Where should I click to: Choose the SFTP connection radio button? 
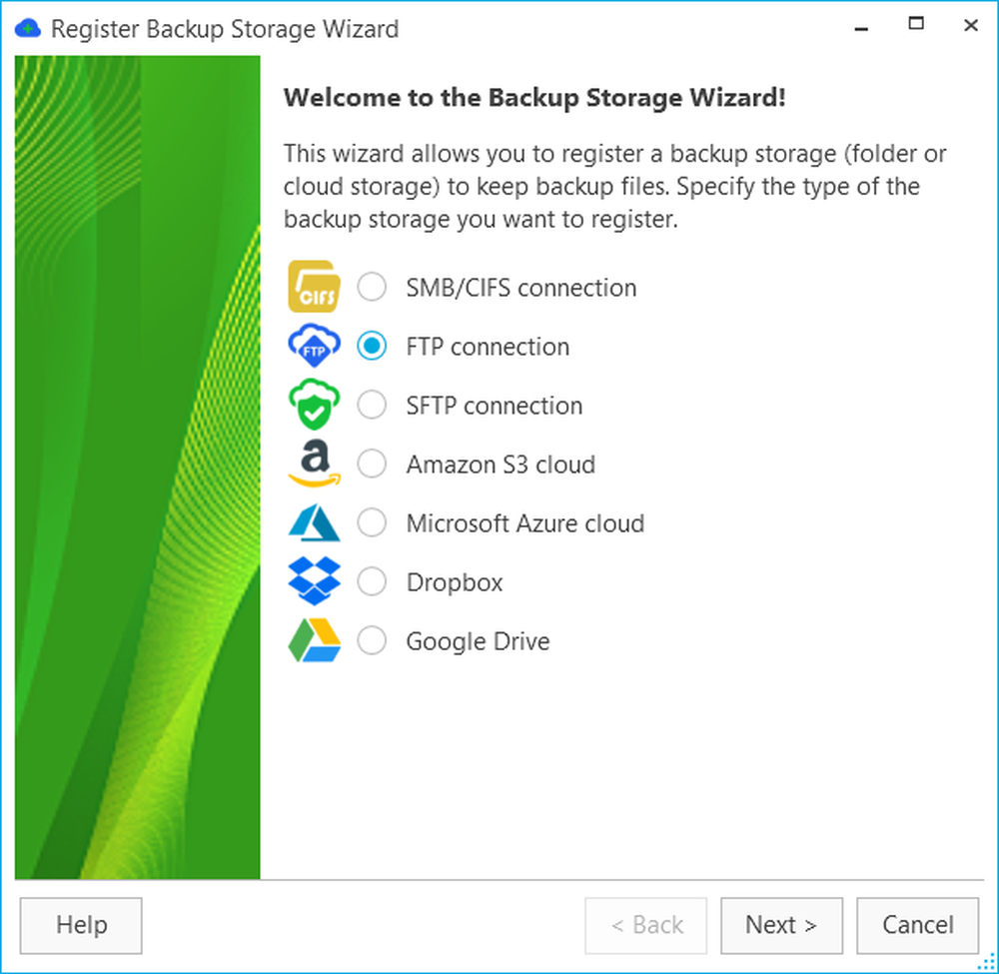[372, 405]
